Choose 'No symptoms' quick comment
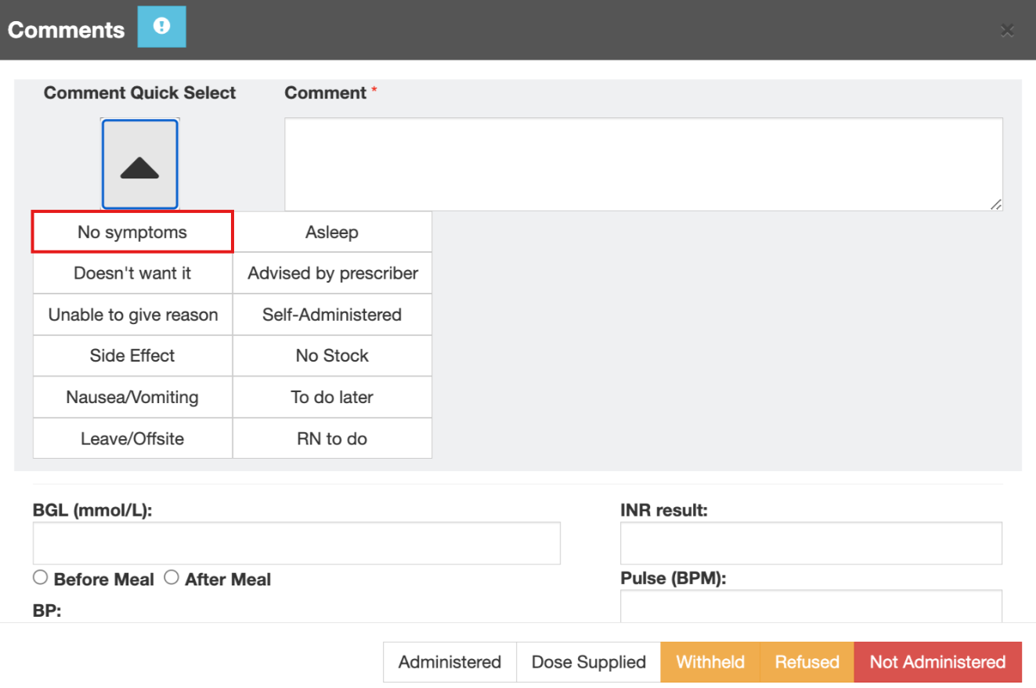The image size is (1036, 688). (x=132, y=232)
